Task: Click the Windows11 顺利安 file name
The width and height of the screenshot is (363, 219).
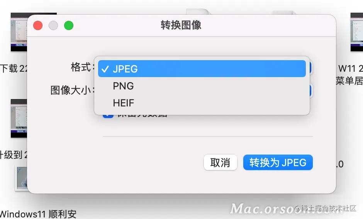Action: (x=38, y=214)
